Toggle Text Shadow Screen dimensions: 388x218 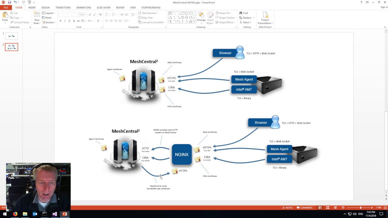[x=74, y=21]
